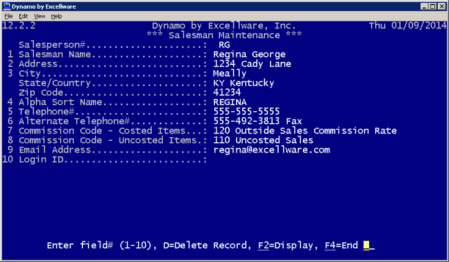This screenshot has height=262, width=449.
Task: Open the View menu
Action: pyautogui.click(x=40, y=16)
